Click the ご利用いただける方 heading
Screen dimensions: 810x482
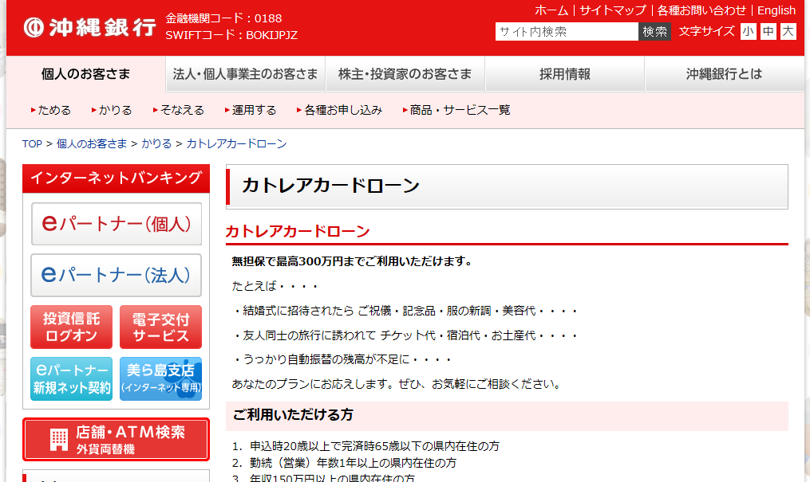click(293, 415)
